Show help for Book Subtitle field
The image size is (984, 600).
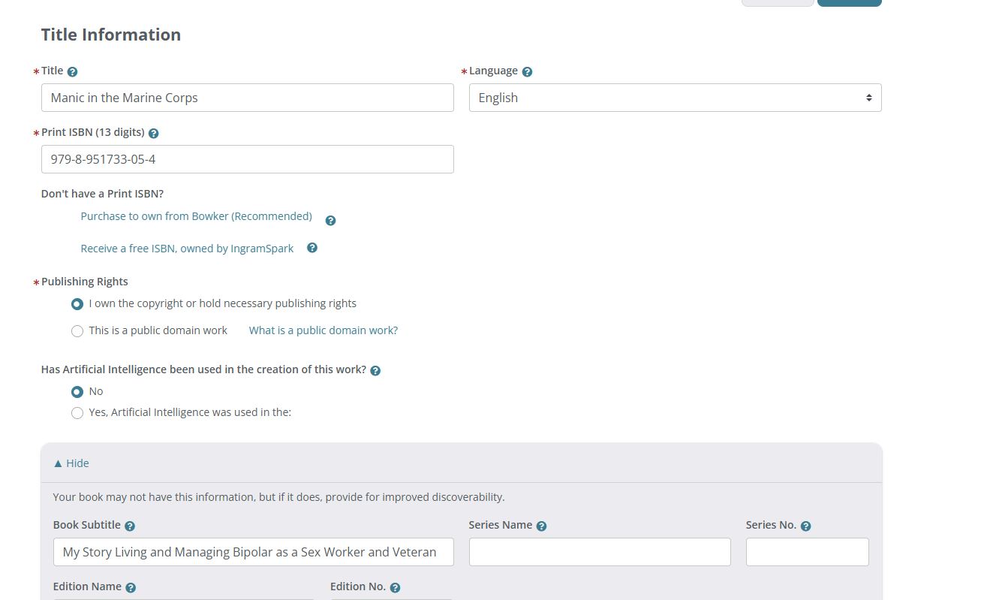click(x=130, y=526)
